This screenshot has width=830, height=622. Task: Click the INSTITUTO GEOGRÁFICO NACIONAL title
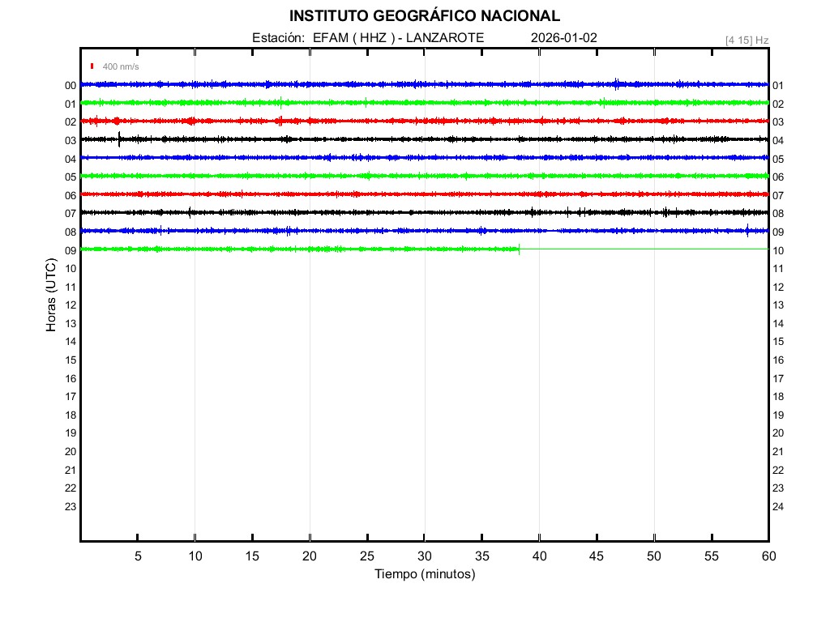[425, 15]
